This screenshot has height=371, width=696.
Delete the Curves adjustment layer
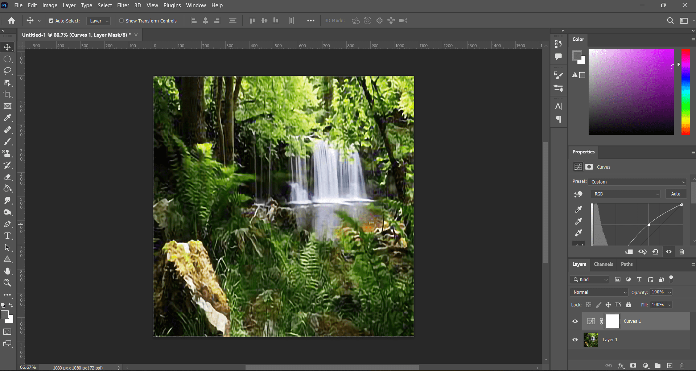[681, 252]
